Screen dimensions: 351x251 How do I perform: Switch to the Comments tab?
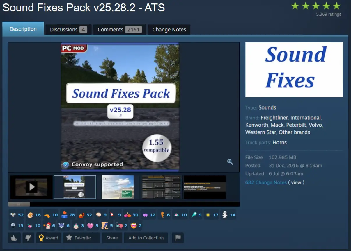[120, 30]
